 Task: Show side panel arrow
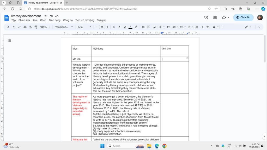coord(264,136)
